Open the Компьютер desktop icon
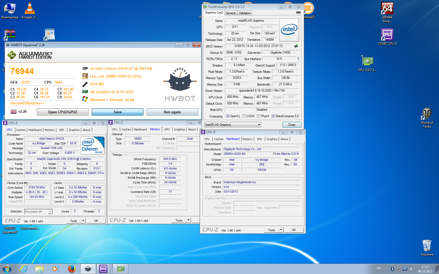439x274 pixels. [x=10, y=10]
